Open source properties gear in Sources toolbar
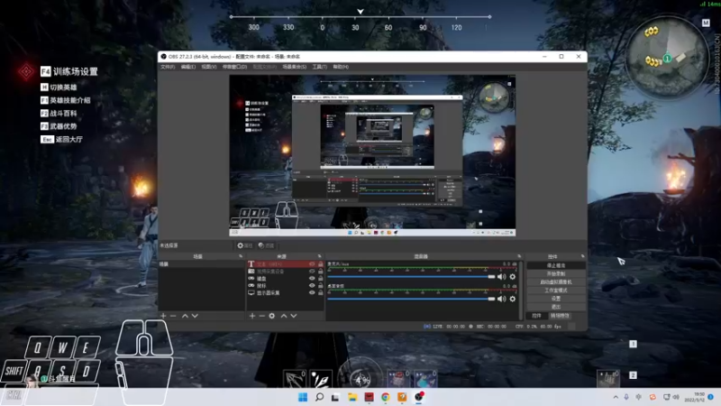Image resolution: width=721 pixels, height=406 pixels. 272,316
